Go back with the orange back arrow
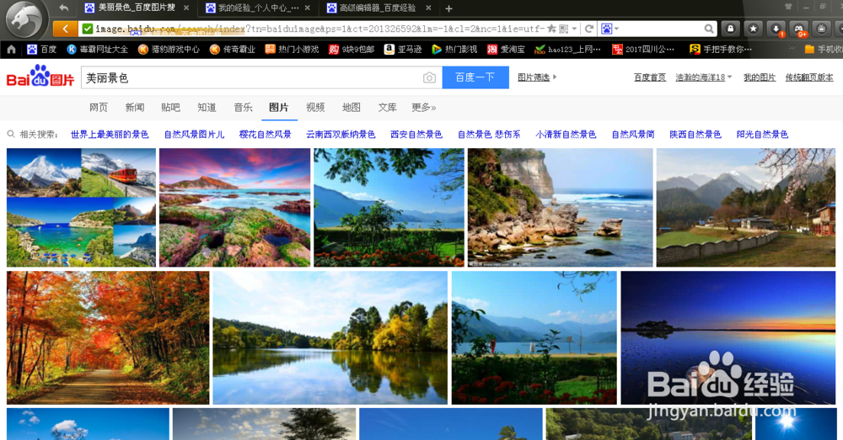The width and height of the screenshot is (843, 440). click(x=65, y=29)
